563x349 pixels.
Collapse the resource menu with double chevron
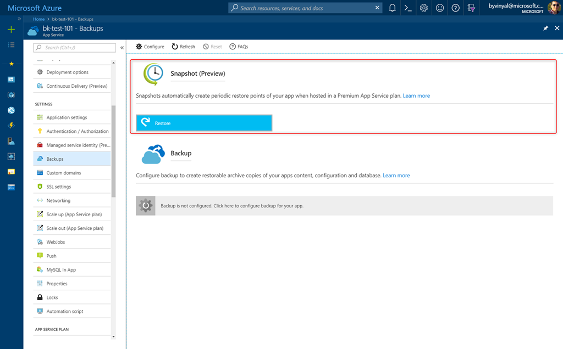[x=122, y=48]
